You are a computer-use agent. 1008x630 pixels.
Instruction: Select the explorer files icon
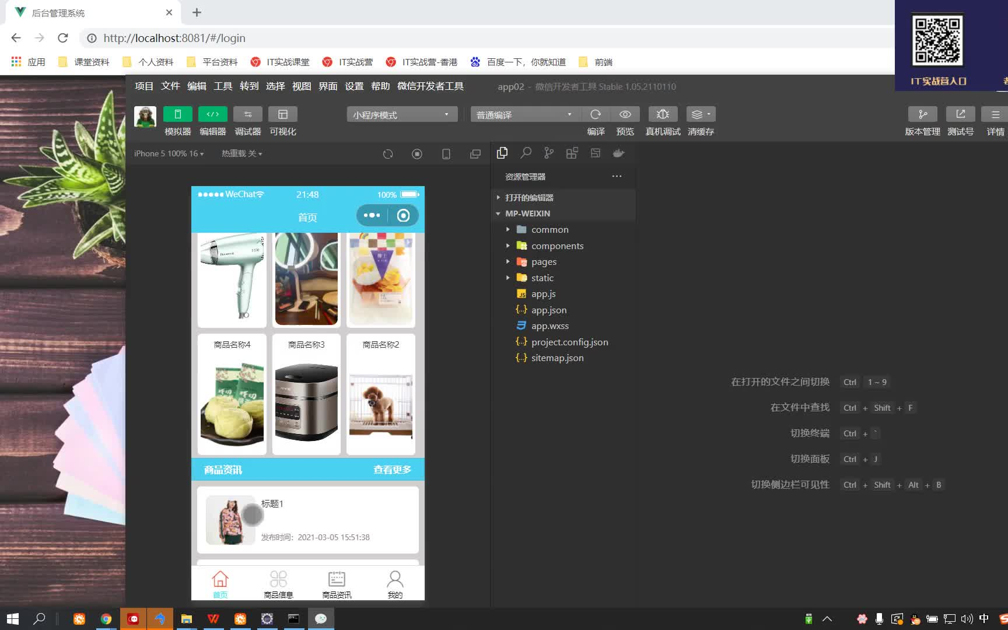point(502,153)
